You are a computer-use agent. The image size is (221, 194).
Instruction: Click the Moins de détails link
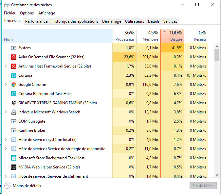coord(27,186)
